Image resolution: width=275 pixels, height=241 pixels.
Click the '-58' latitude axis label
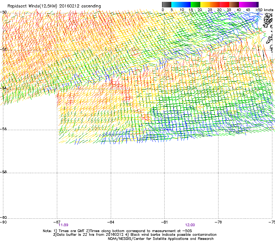(3, 172)
